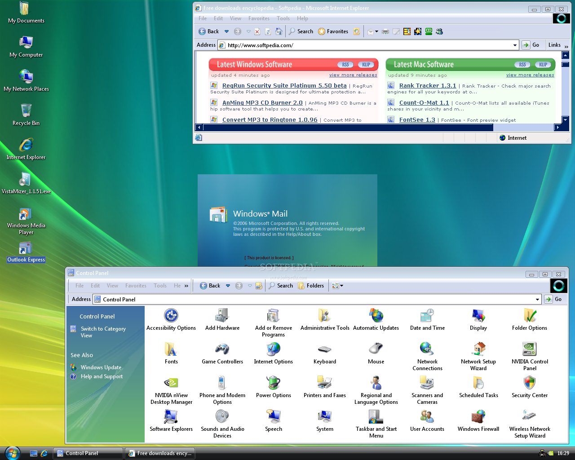Open Network Connections
Screen dimensions: 575x460
427,357
